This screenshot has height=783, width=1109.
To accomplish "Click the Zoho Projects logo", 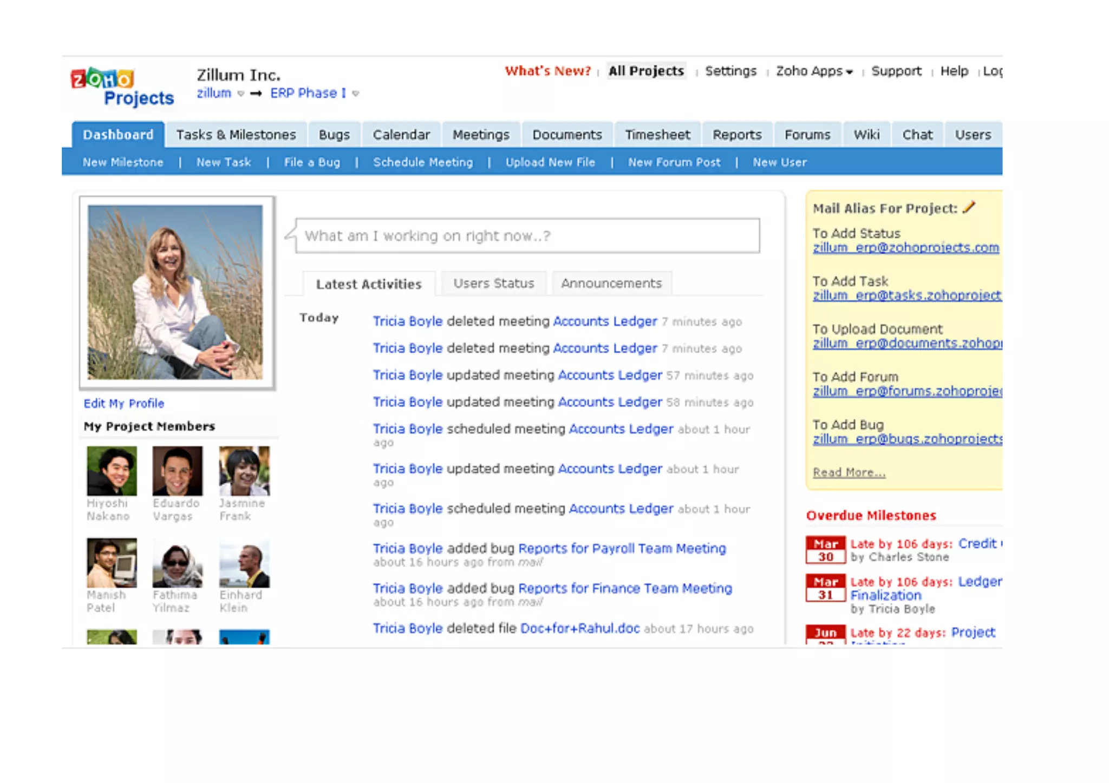I will click(x=123, y=87).
